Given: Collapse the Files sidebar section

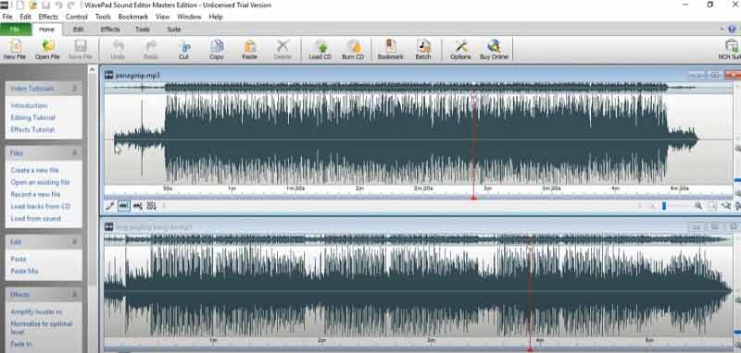Looking at the screenshot, I should pyautogui.click(x=74, y=152).
